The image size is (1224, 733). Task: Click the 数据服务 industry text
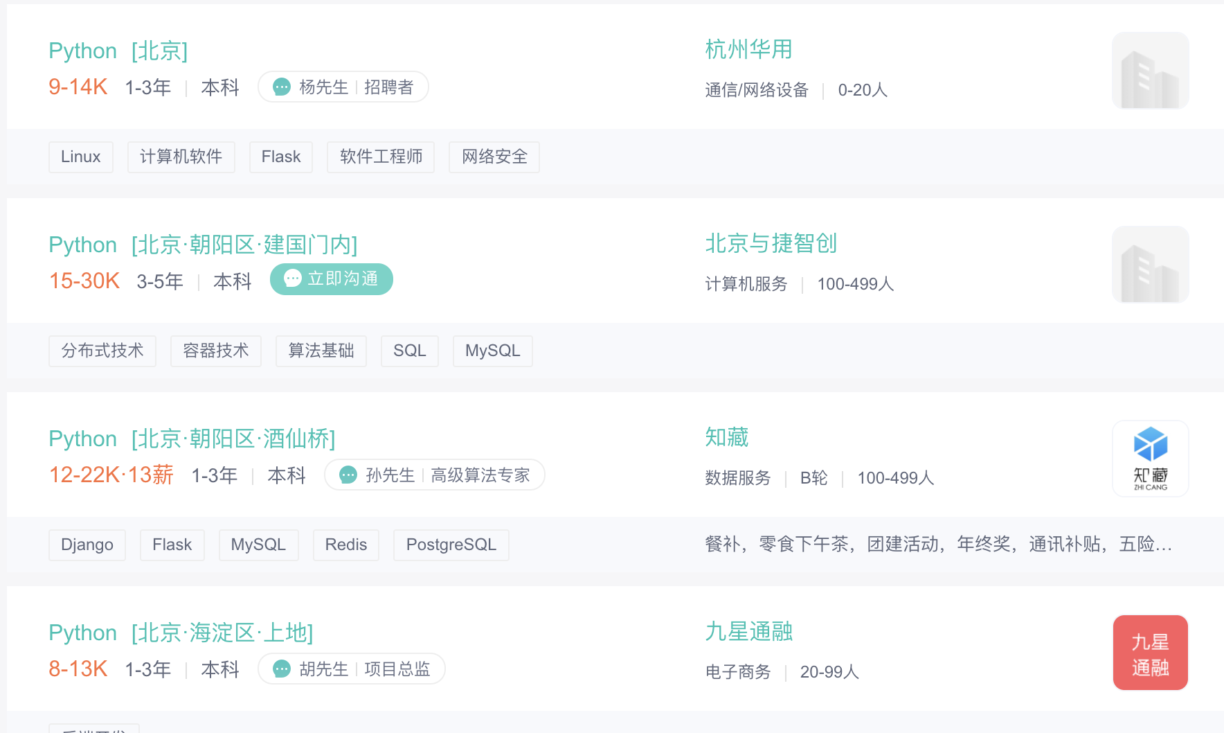tap(738, 478)
